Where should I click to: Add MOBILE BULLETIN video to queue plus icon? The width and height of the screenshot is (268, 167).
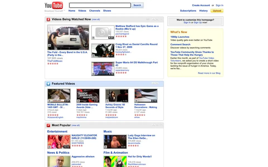[x=49, y=101]
